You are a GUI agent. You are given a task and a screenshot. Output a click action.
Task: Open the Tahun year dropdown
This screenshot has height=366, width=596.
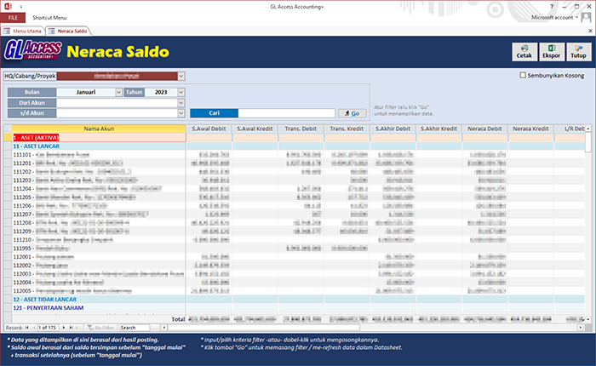click(181, 92)
